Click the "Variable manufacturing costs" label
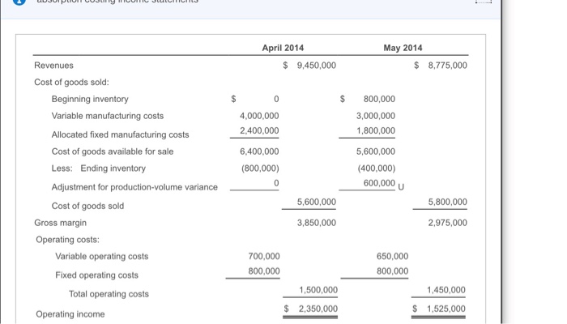The image size is (567, 324). pos(108,116)
